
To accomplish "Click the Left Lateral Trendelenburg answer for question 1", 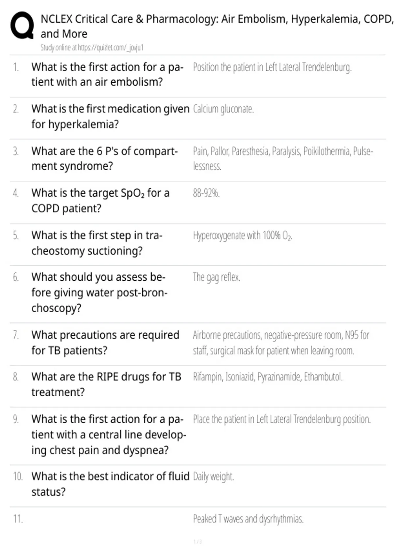I will (x=272, y=67).
